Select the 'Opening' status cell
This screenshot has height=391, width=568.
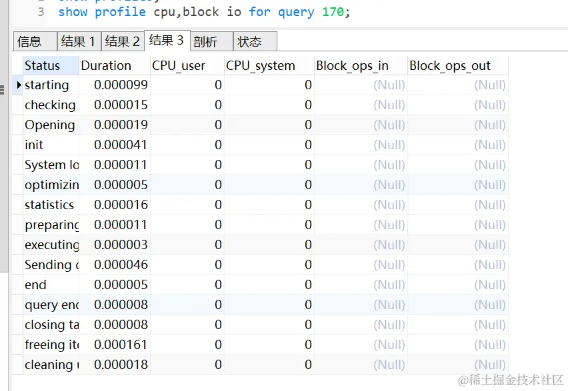(51, 125)
